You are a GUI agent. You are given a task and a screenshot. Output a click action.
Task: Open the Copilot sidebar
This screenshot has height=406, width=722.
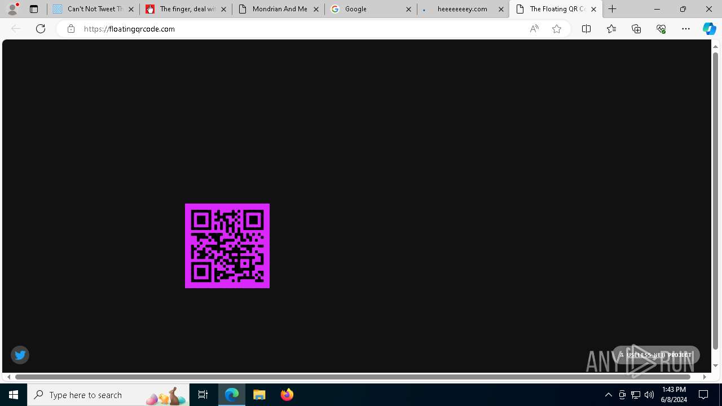(709, 29)
